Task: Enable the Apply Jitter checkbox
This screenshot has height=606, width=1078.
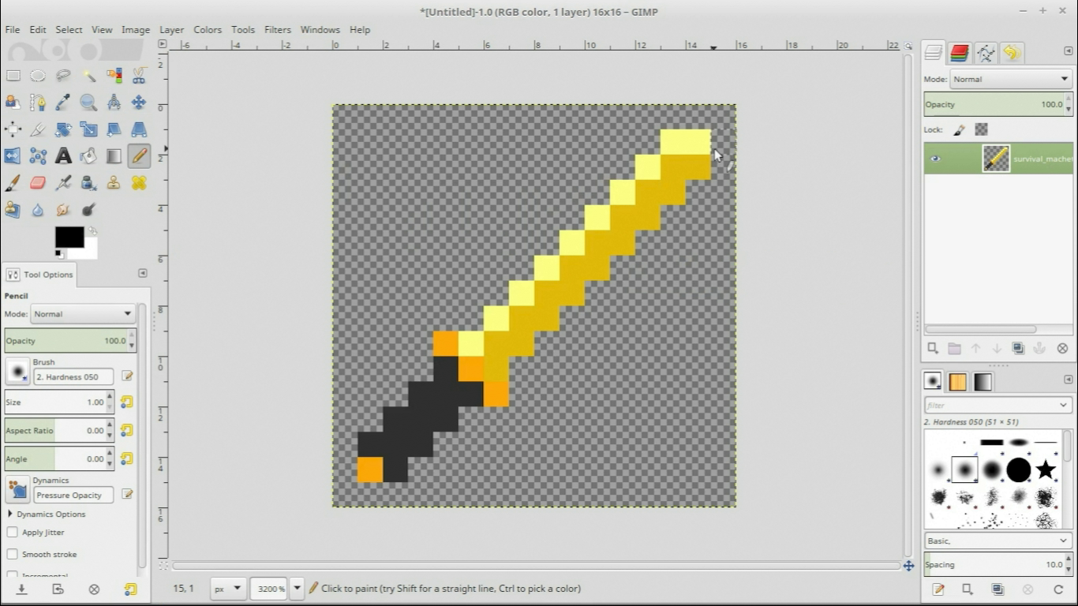Action: click(x=13, y=533)
